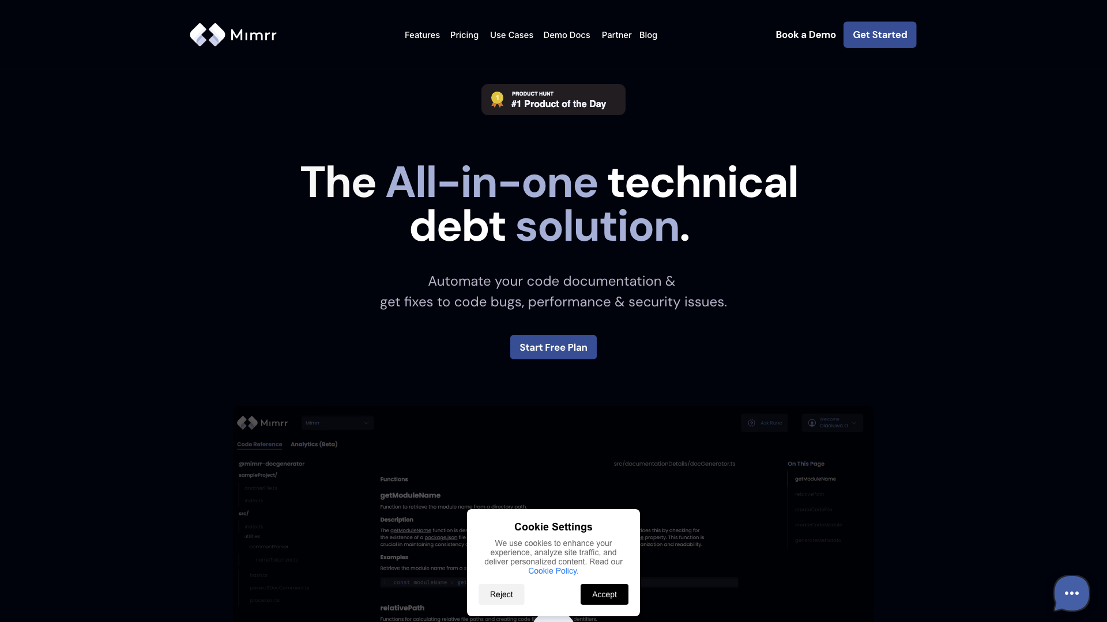Accept cookies via Accept button
Viewport: 1107px width, 622px height.
pyautogui.click(x=604, y=594)
